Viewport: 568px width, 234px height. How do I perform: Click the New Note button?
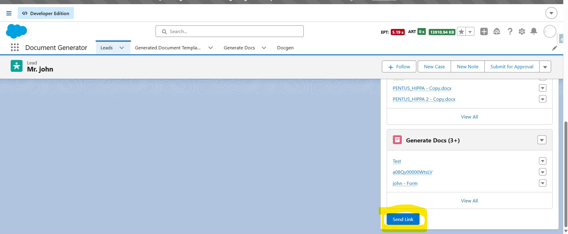468,66
